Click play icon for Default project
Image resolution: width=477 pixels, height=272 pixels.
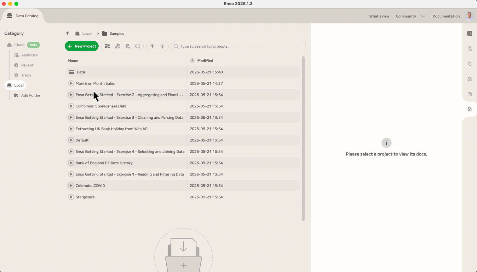coord(71,140)
